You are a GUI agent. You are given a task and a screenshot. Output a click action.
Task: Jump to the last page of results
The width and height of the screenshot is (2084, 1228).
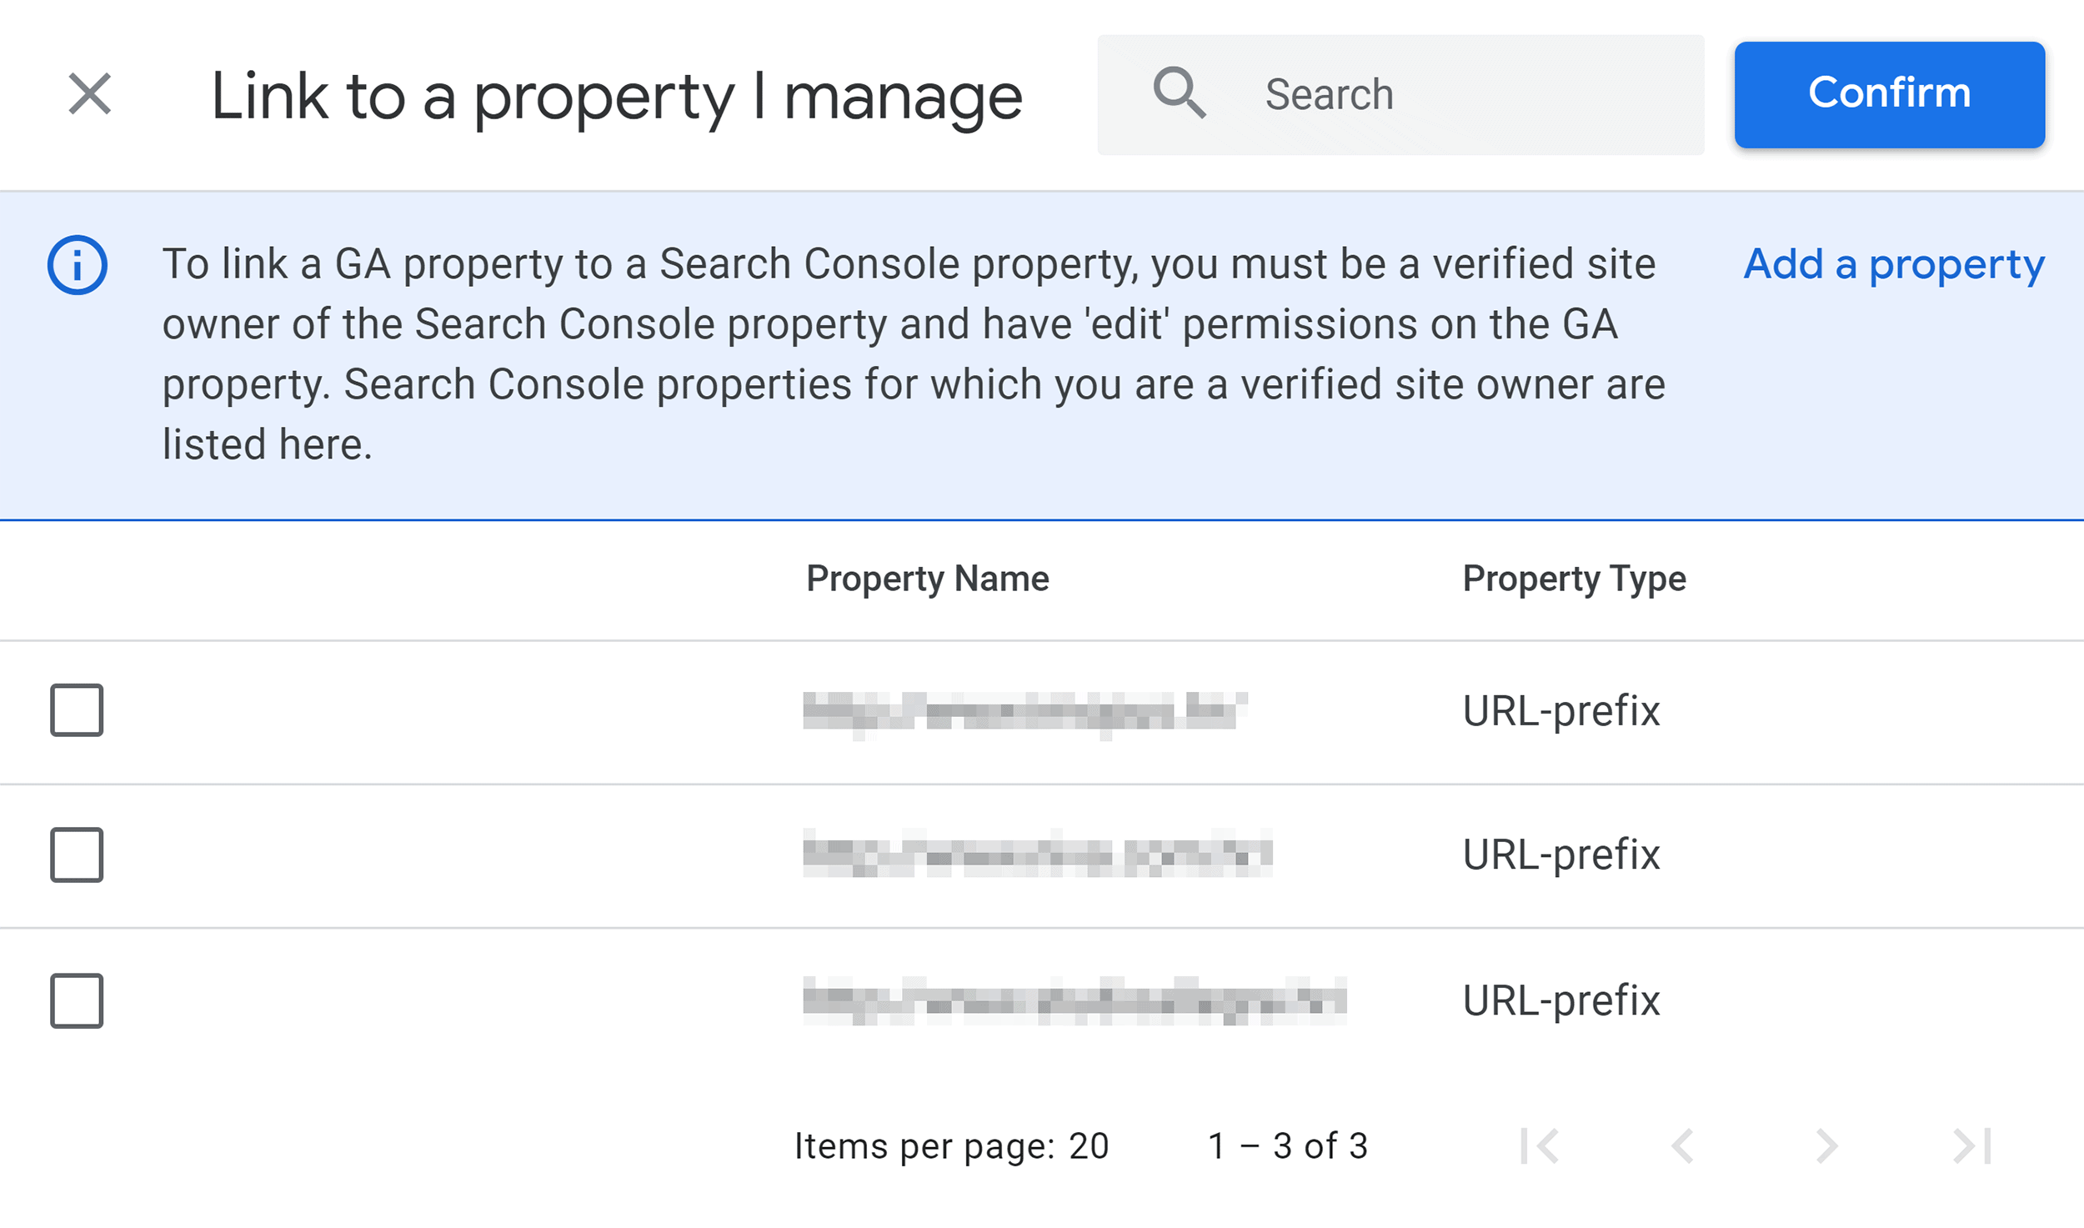pos(1971,1146)
